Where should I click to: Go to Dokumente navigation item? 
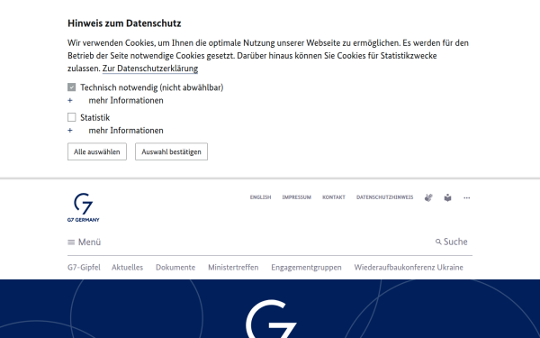[x=175, y=268]
